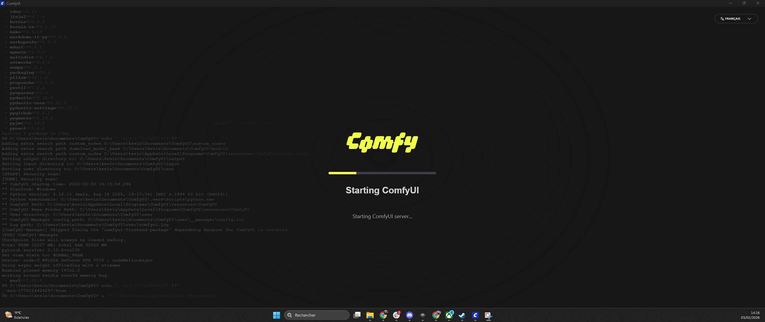Open the FRANÇAIS language dropdown

pyautogui.click(x=736, y=19)
